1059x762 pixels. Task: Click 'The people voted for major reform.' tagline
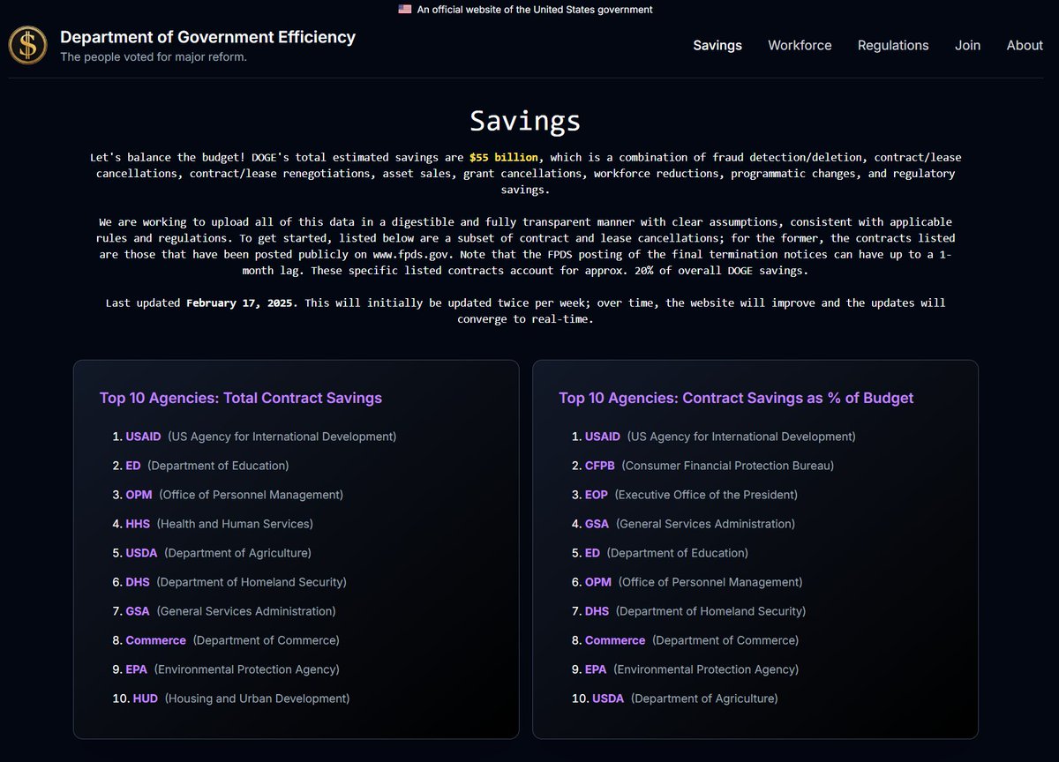click(x=154, y=57)
